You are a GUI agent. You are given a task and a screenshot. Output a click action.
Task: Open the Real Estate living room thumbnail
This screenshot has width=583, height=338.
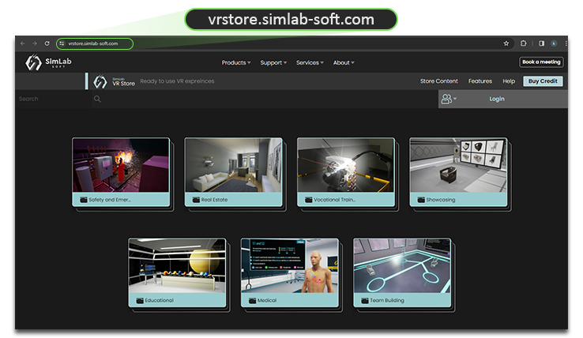(x=234, y=166)
